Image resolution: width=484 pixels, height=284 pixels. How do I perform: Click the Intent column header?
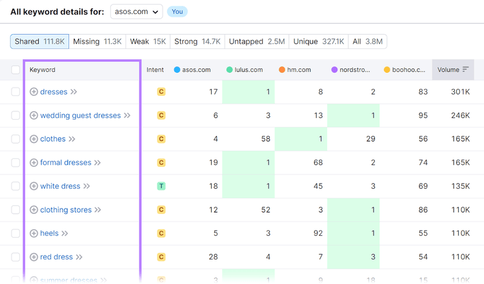155,70
